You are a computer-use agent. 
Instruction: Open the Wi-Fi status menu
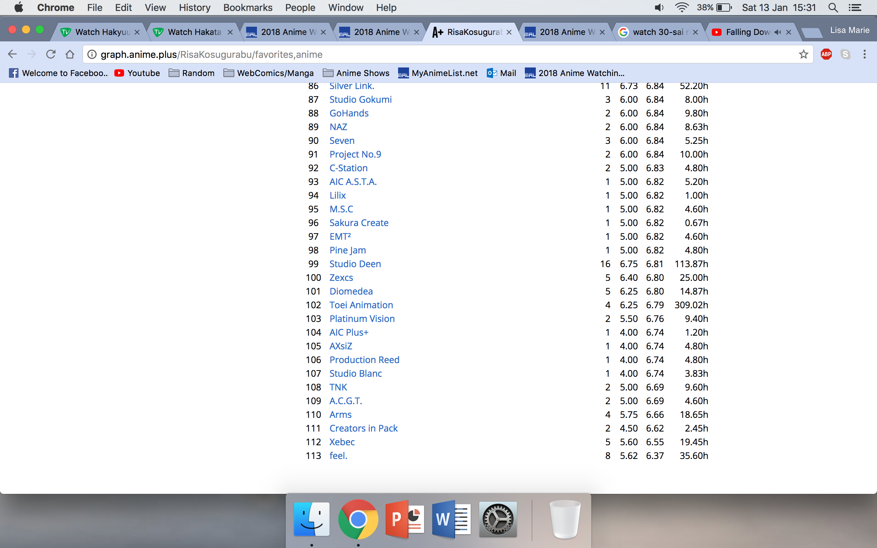coord(682,8)
